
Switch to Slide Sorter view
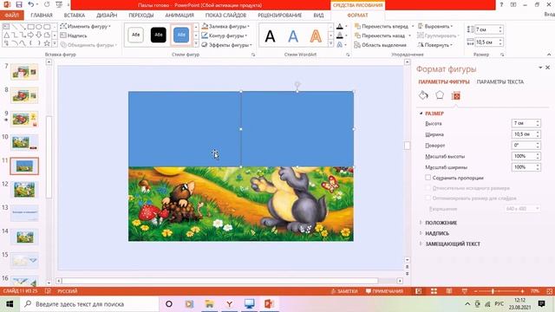pos(434,291)
